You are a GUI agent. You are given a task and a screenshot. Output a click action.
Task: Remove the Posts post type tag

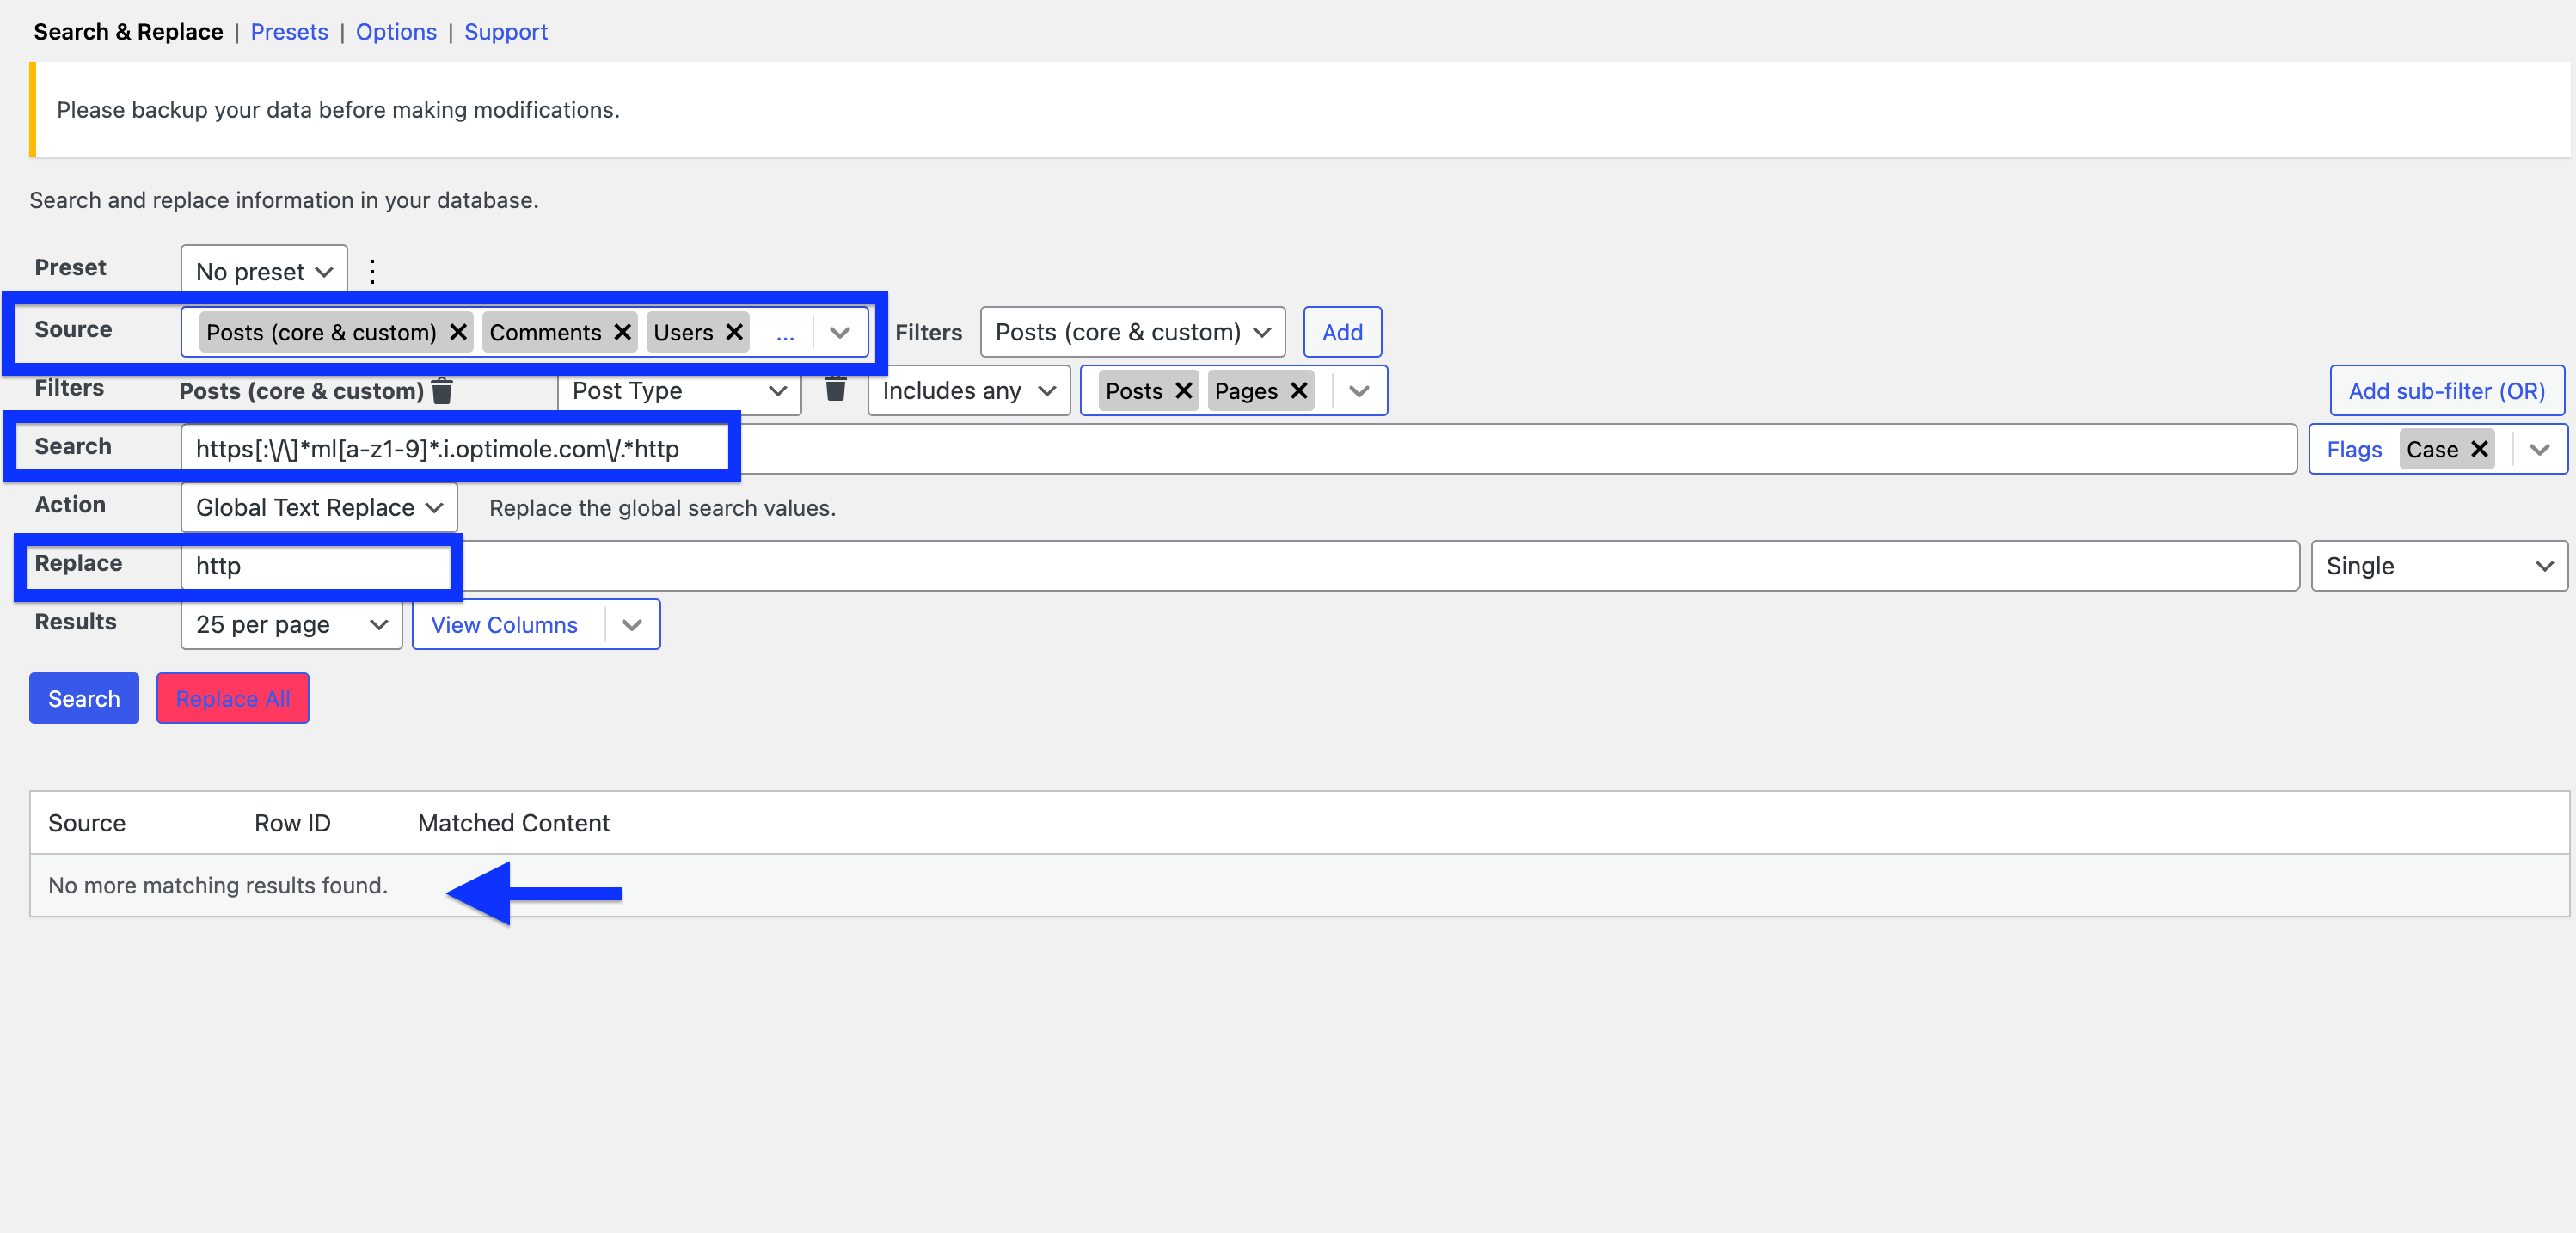pos(1183,391)
